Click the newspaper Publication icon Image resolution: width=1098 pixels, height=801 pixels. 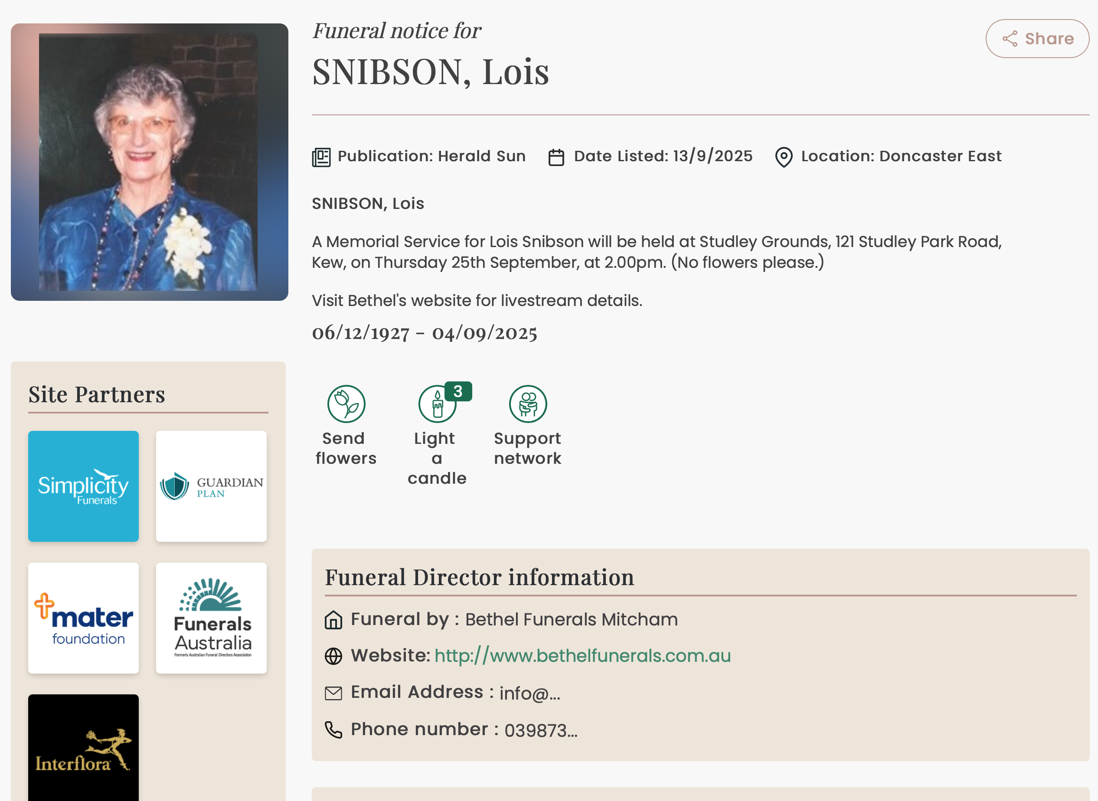(x=321, y=157)
